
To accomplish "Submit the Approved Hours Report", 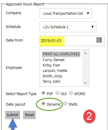I will [x=13, y=115].
